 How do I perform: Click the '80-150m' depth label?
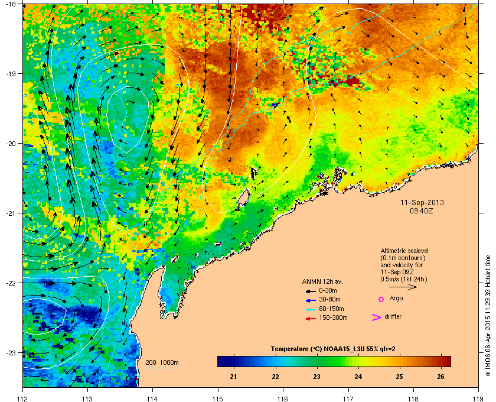(x=331, y=309)
